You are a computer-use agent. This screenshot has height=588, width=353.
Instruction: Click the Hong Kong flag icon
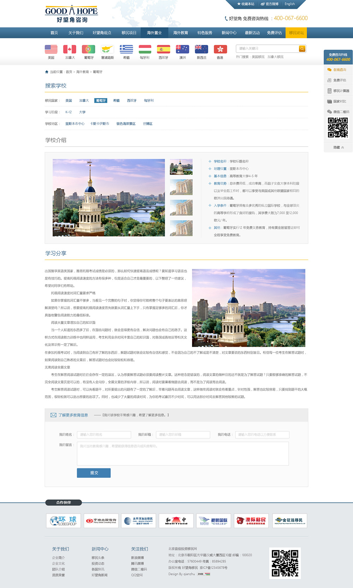pos(220,49)
